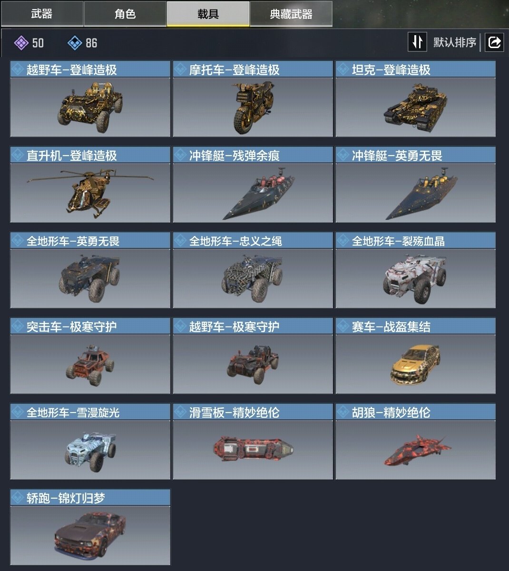The width and height of the screenshot is (509, 571).
Task: Toggle the sort order arrows icon
Action: (x=417, y=42)
